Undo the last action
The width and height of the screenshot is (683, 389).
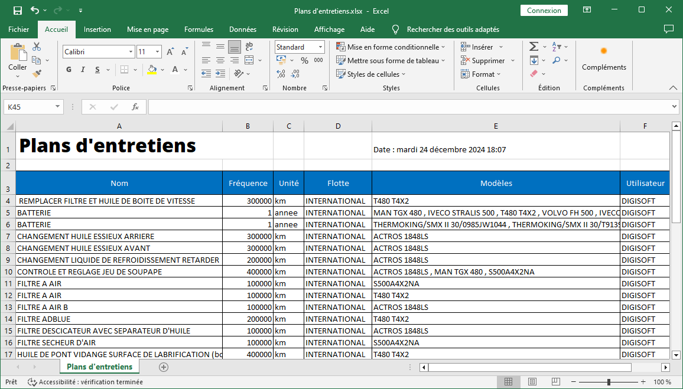(35, 11)
